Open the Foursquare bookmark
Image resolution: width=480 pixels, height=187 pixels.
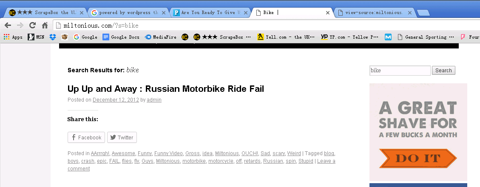click(x=470, y=37)
